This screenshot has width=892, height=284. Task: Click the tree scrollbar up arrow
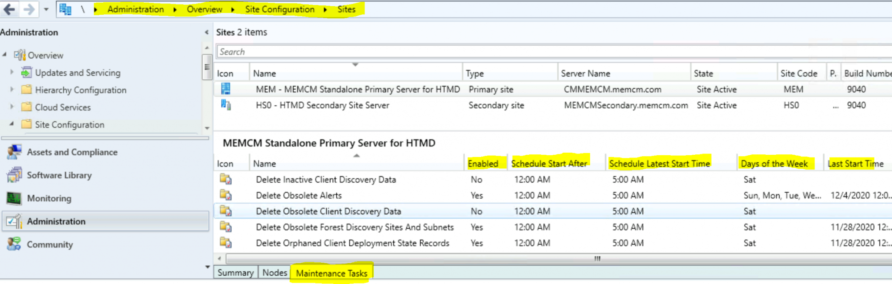pos(207,48)
